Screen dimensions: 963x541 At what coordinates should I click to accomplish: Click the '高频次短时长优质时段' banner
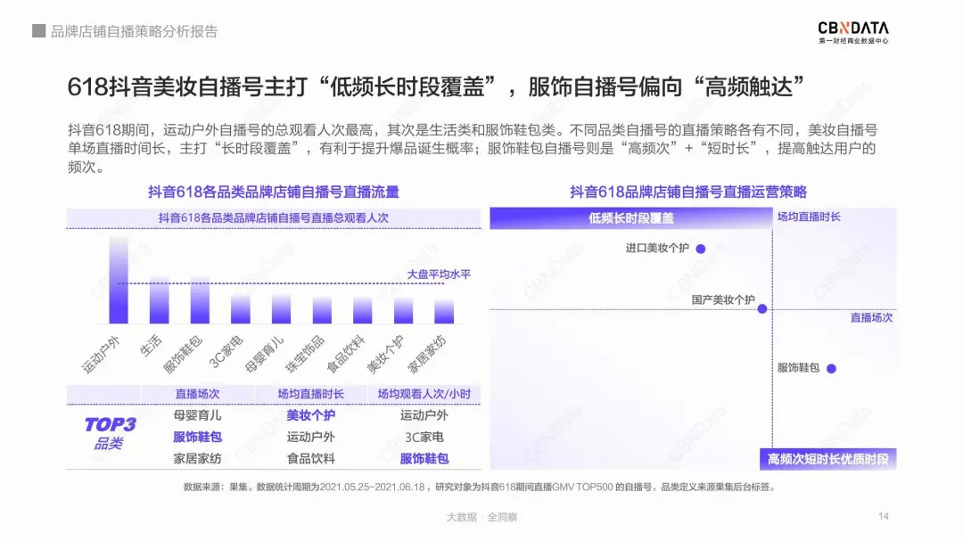pos(827,459)
